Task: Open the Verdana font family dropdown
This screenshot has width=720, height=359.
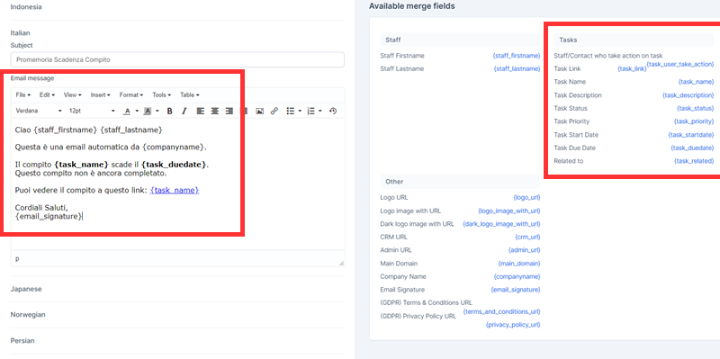Action: (39, 111)
